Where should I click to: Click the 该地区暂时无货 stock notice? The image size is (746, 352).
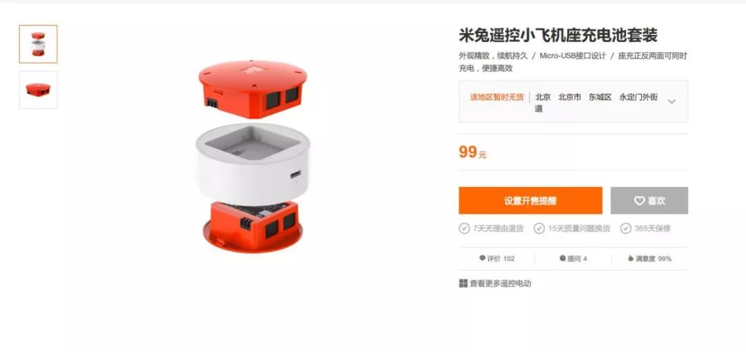[497, 97]
